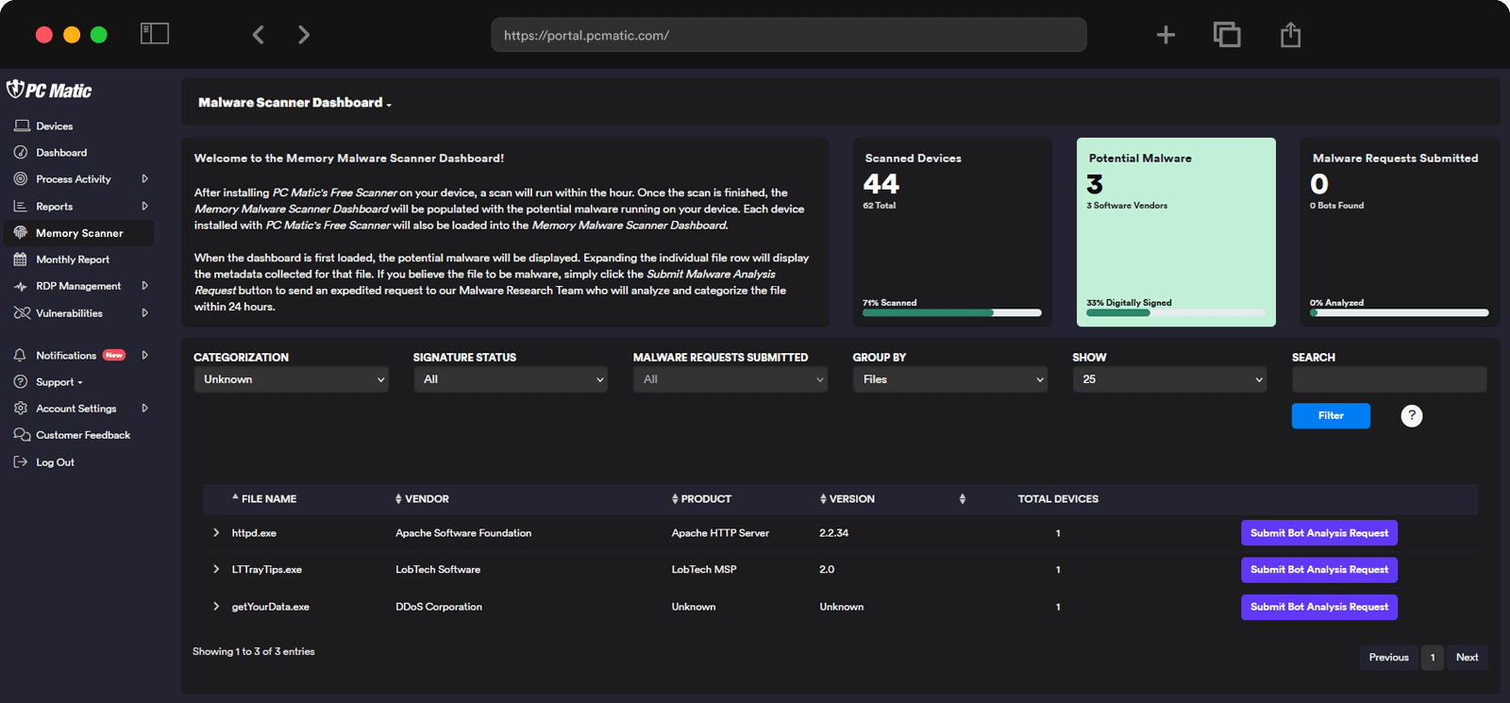Expand the Process Activity submenu
This screenshot has width=1510, height=703.
coord(144,179)
